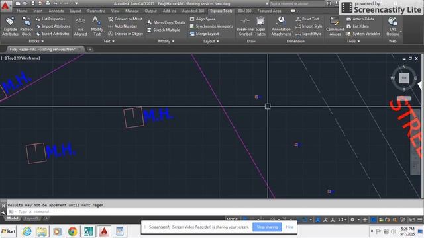Expand the Text panel dropdown
424x238 pixels.
click(x=109, y=41)
